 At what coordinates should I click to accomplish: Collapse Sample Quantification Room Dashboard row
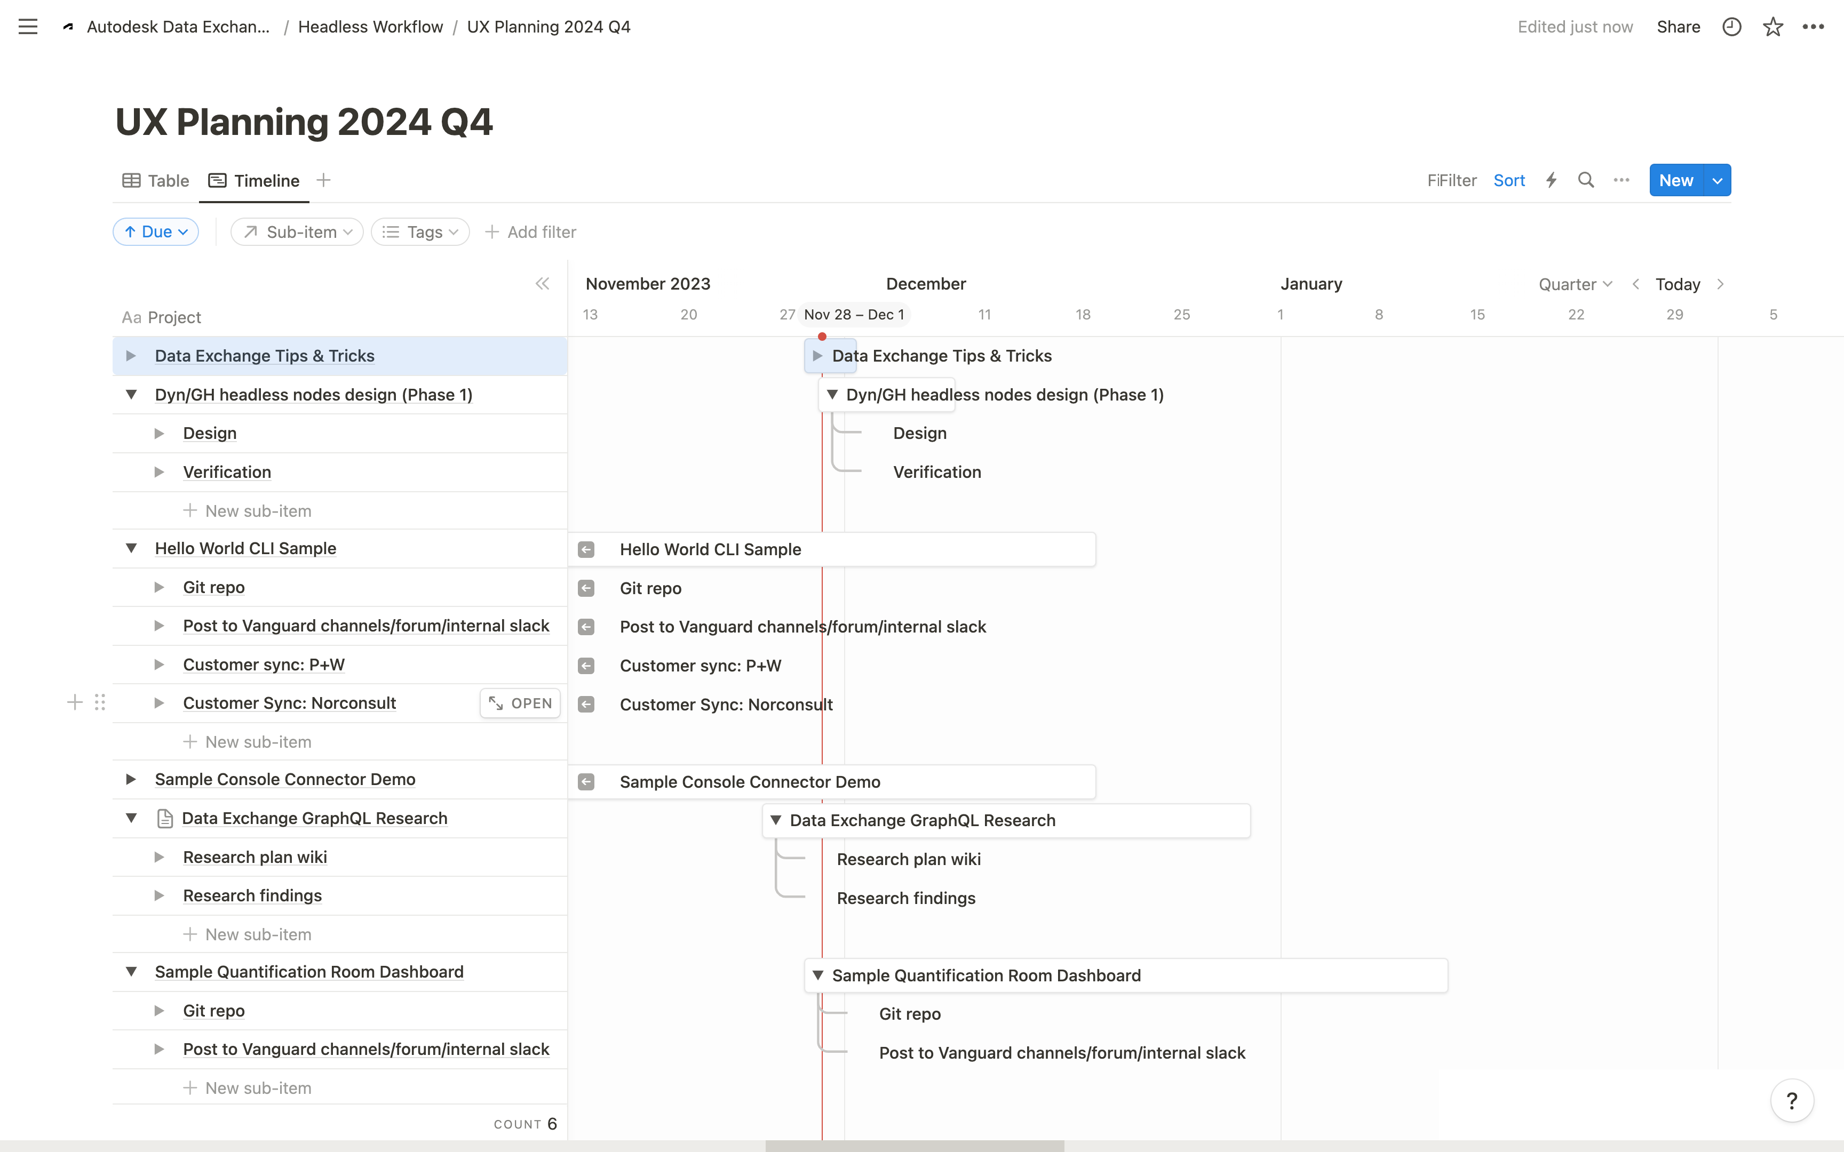[x=131, y=972]
